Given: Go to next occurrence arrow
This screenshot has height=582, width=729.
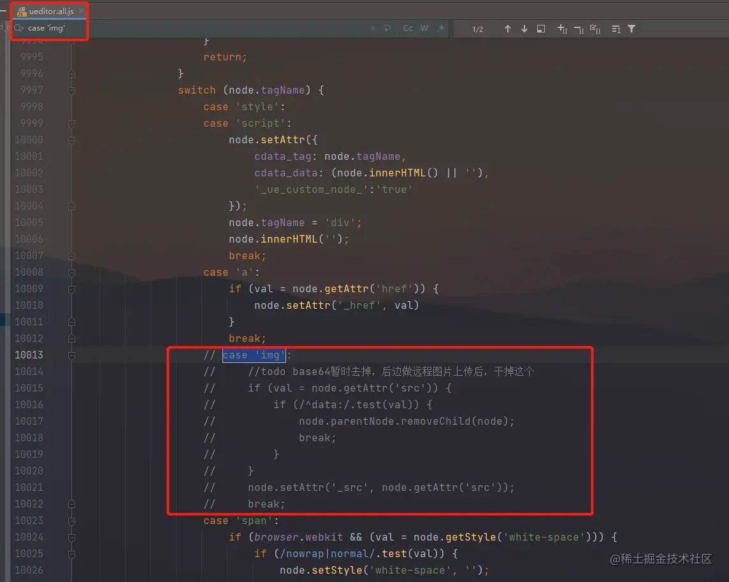Looking at the screenshot, I should pos(524,29).
